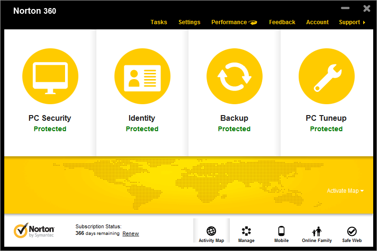This screenshot has height=251, width=377.
Task: Click the Activity Map globe icon
Action: (211, 231)
